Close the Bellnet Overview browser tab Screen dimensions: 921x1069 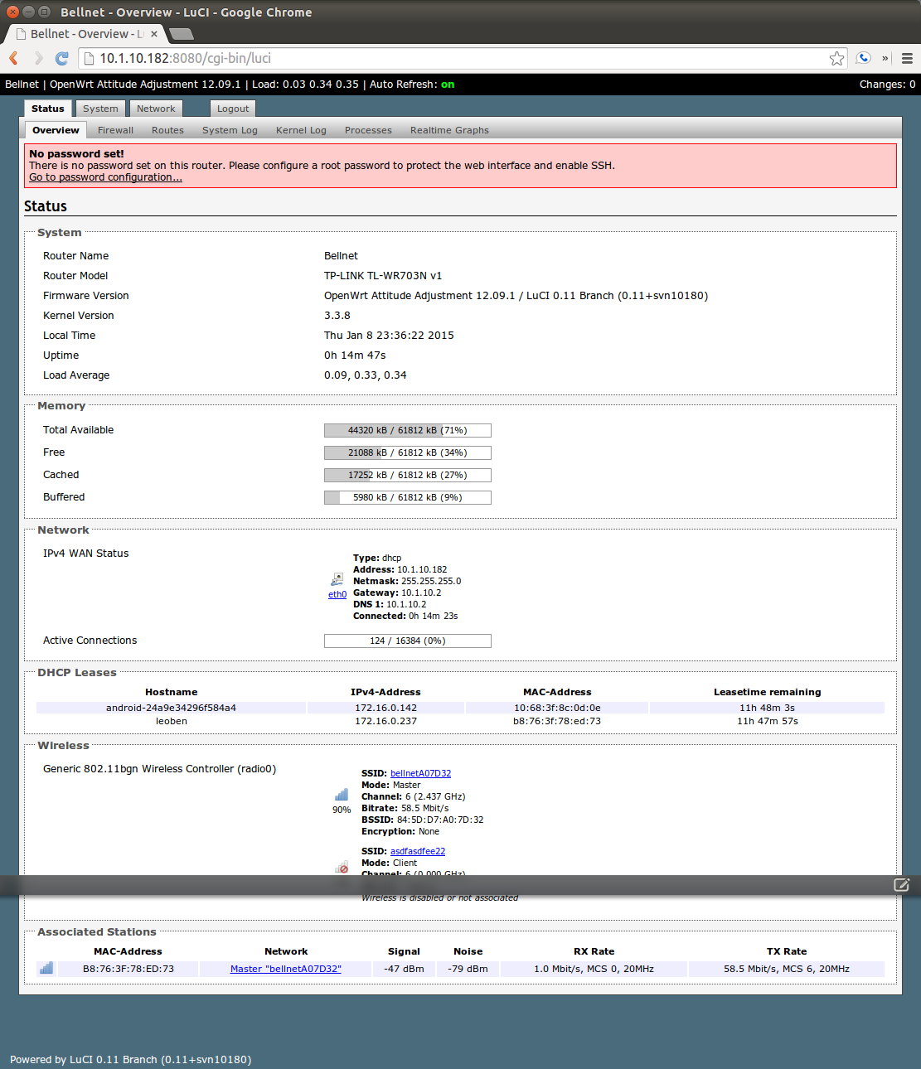(154, 34)
